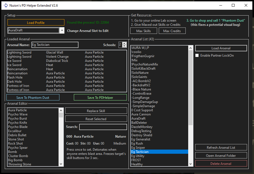Decrease the Schools count with the down arrow
Viewport: 254px width, 174px height.
click(124, 46)
